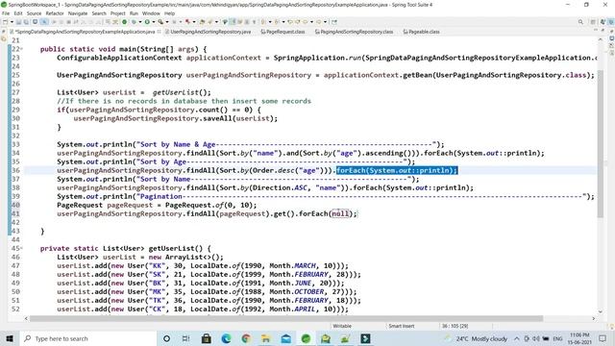Open Google Chrome from taskbar
The width and height of the screenshot is (615, 346).
coord(246,338)
